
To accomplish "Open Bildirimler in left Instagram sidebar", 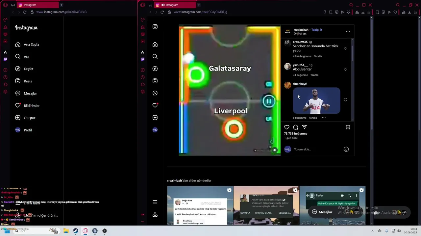I will pyautogui.click(x=27, y=106).
